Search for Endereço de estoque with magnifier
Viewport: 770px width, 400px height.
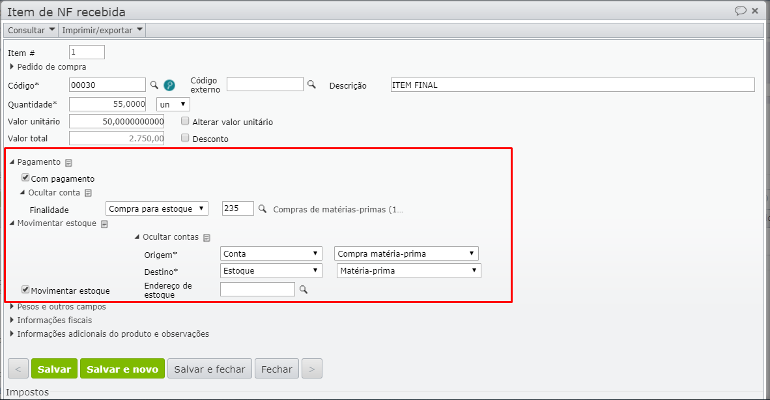302,289
